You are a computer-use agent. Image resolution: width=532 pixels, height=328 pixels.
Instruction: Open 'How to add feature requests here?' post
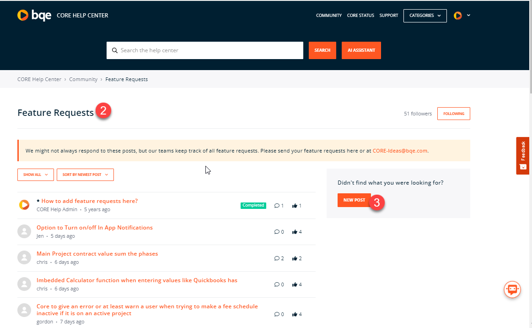tap(90, 201)
